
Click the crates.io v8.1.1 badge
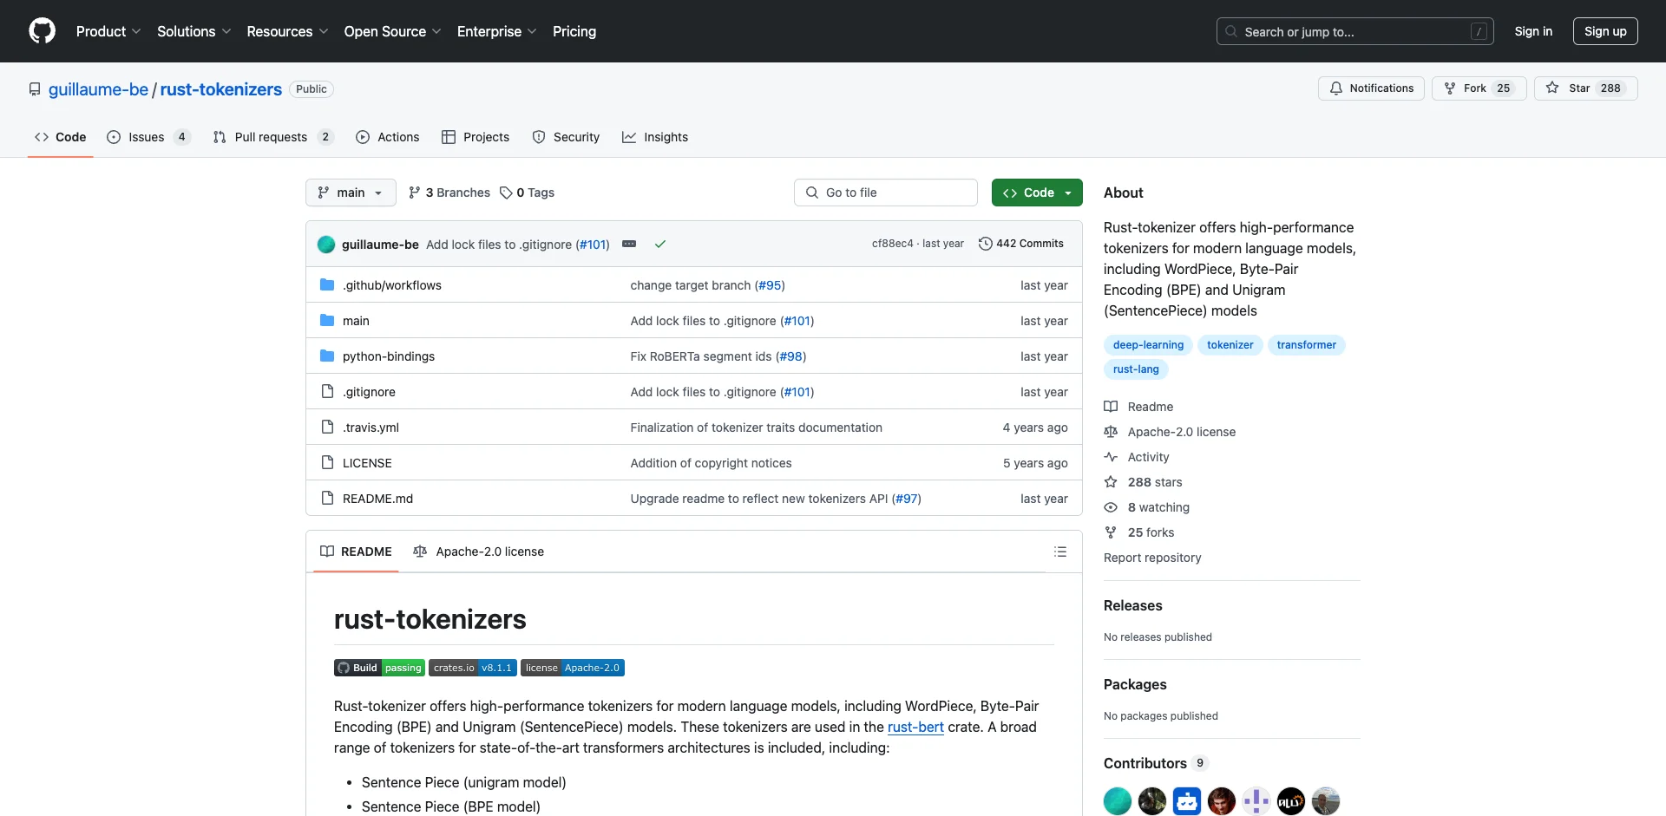(x=473, y=668)
